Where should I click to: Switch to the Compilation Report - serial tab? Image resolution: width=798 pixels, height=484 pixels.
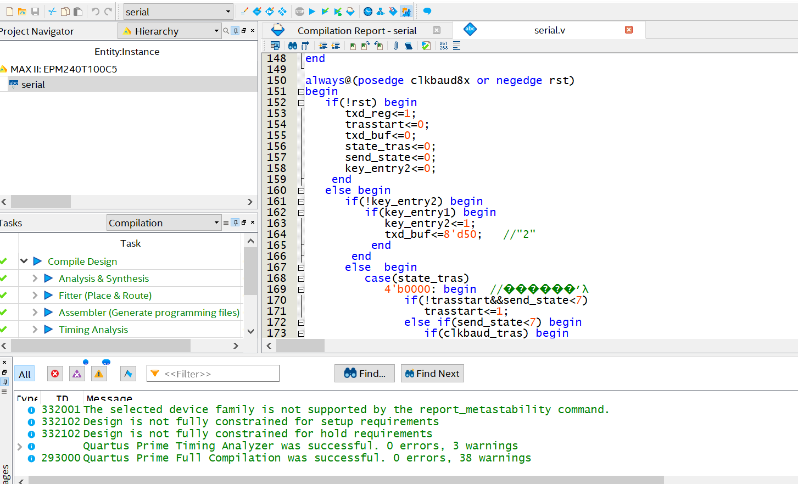[x=357, y=31]
